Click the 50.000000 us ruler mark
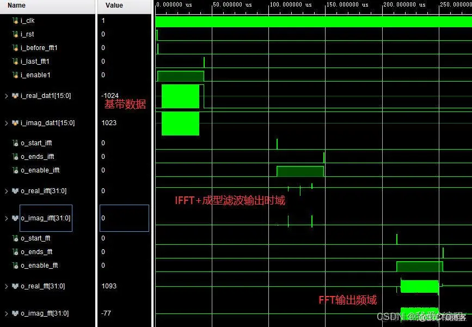472x327 pixels. coord(232,4)
